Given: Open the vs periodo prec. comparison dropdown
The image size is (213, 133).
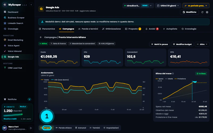Looking at the screenshot, I should (196, 6).
